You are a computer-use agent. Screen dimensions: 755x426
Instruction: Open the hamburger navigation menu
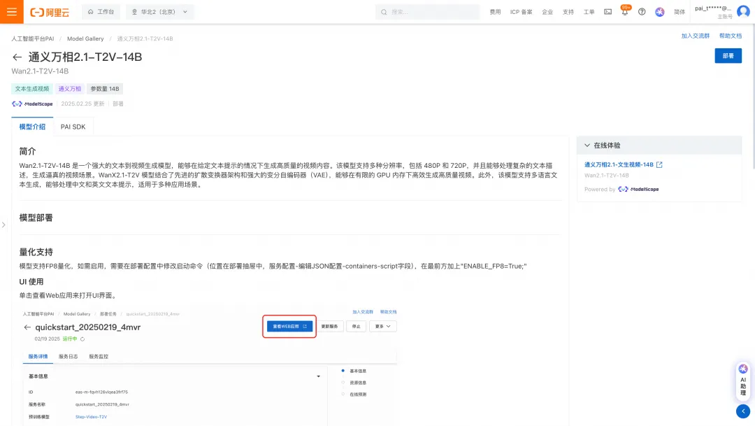[x=12, y=12]
